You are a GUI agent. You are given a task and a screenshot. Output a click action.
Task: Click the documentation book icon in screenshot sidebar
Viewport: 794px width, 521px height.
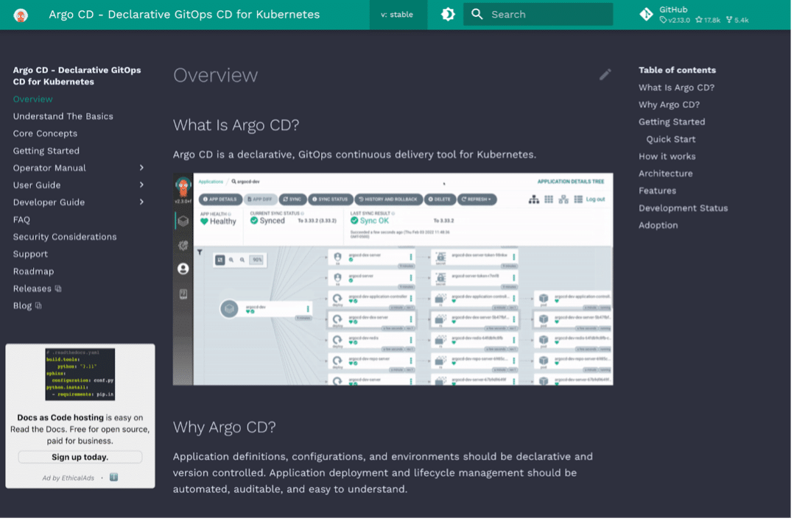(x=184, y=295)
